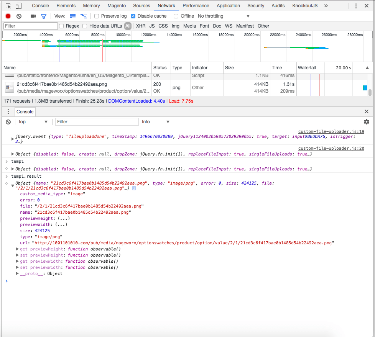
Task: Click inside the network Filter input field
Action: pyautogui.click(x=30, y=26)
